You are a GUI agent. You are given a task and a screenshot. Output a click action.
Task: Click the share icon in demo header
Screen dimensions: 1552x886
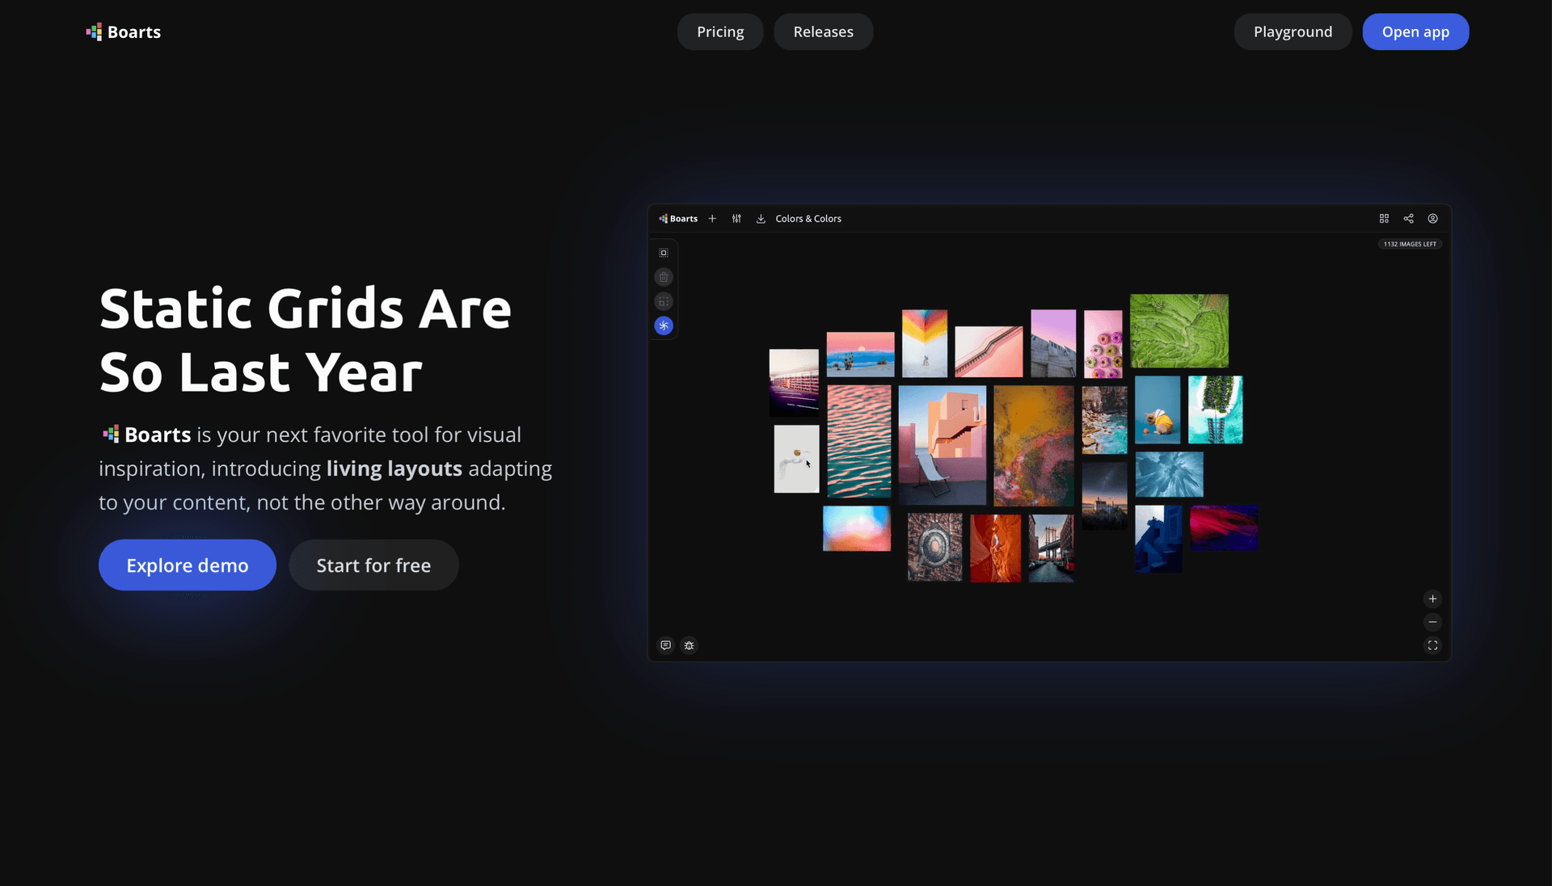tap(1408, 219)
